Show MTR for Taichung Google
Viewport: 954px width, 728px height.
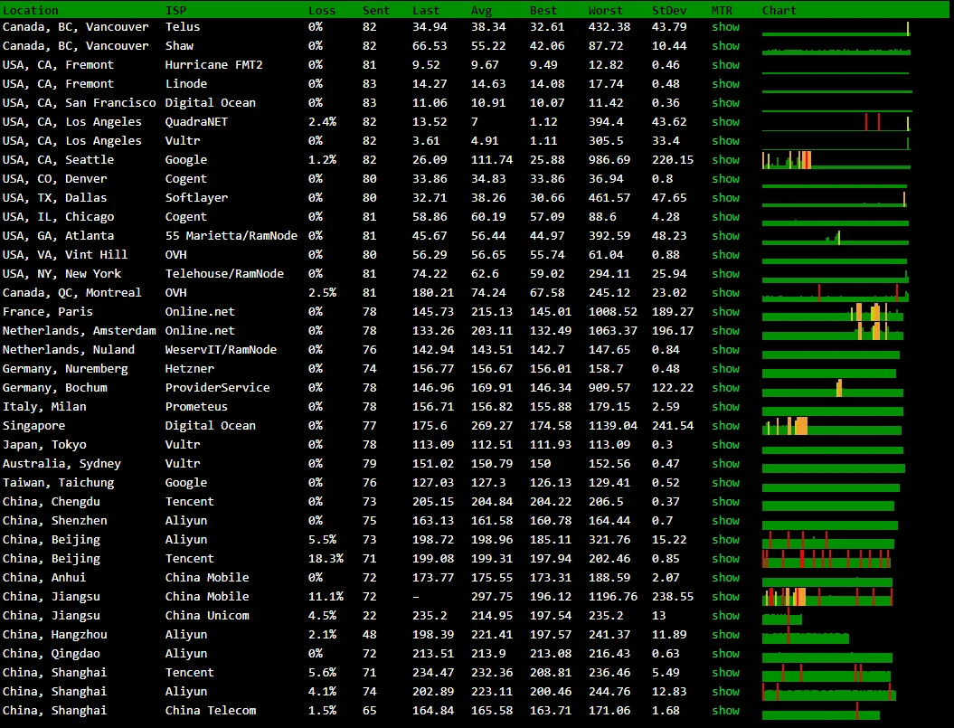(726, 483)
